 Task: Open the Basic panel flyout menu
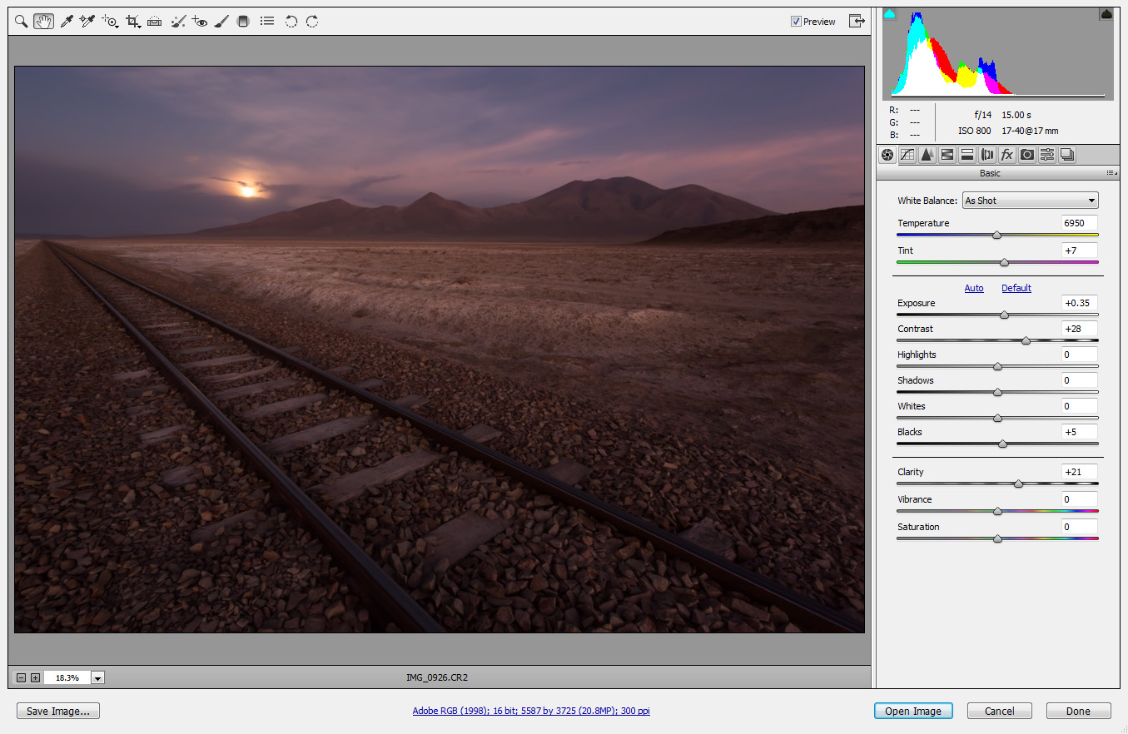[x=1111, y=173]
